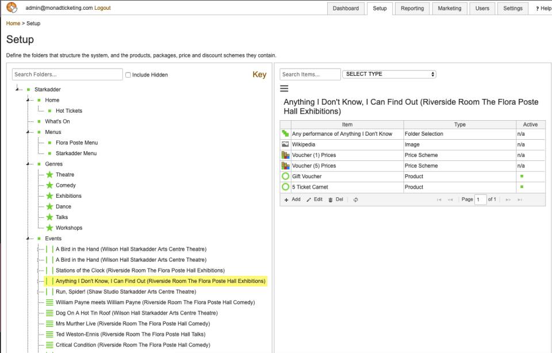
Task: Click the event icon beside Stations of the Clock
Action: tap(49, 270)
